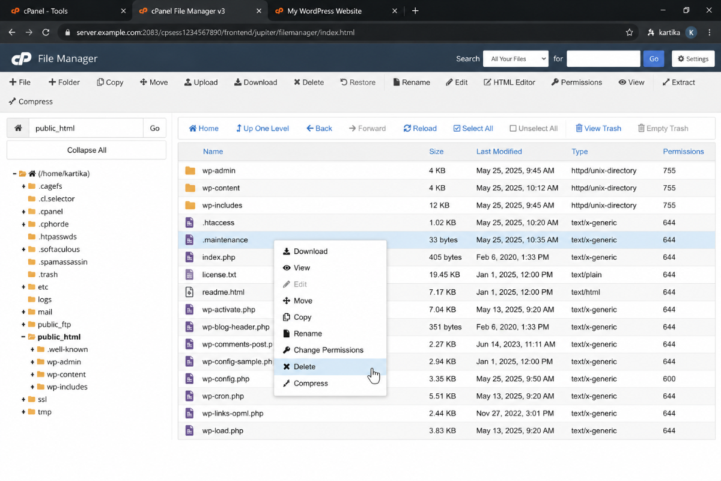Open View Trash
721x481 pixels.
pyautogui.click(x=598, y=128)
